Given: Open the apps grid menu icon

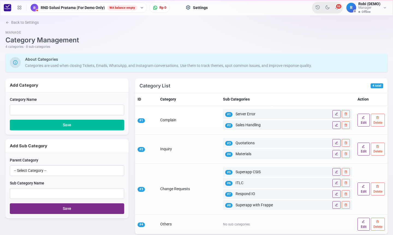Looking at the screenshot, I should 19,8.
